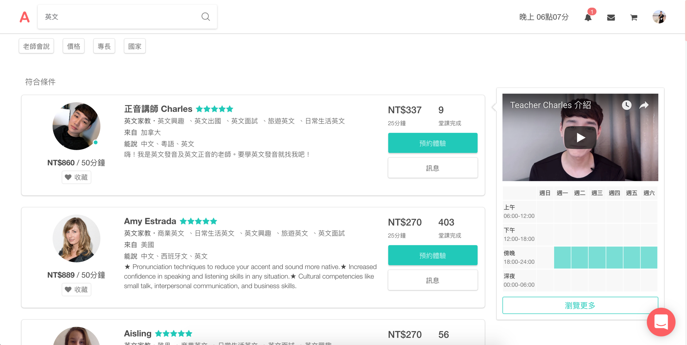Click 預約體驗 for Amy Estrada
The height and width of the screenshot is (345, 687).
433,255
